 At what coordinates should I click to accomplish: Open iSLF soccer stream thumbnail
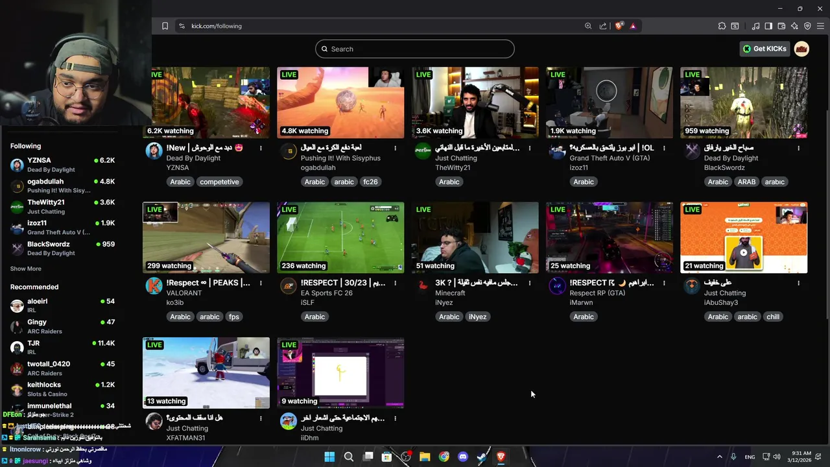coord(340,237)
